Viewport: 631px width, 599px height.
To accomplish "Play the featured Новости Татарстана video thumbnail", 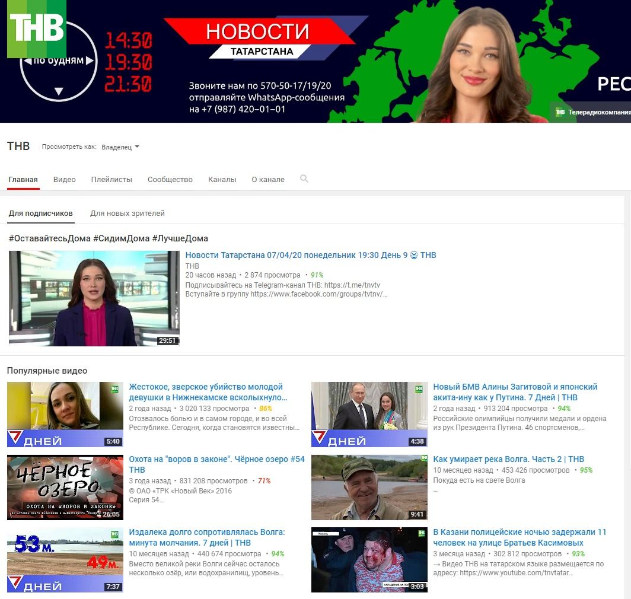I will click(x=94, y=298).
